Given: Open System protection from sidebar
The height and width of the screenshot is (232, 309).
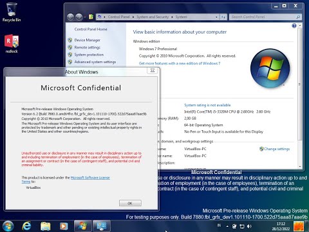Looking at the screenshot, I should coord(89,55).
